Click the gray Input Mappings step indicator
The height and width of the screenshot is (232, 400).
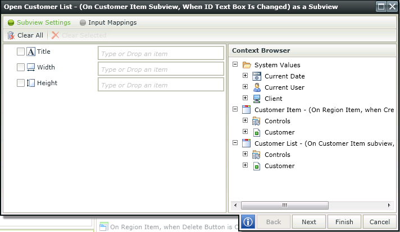(x=83, y=22)
